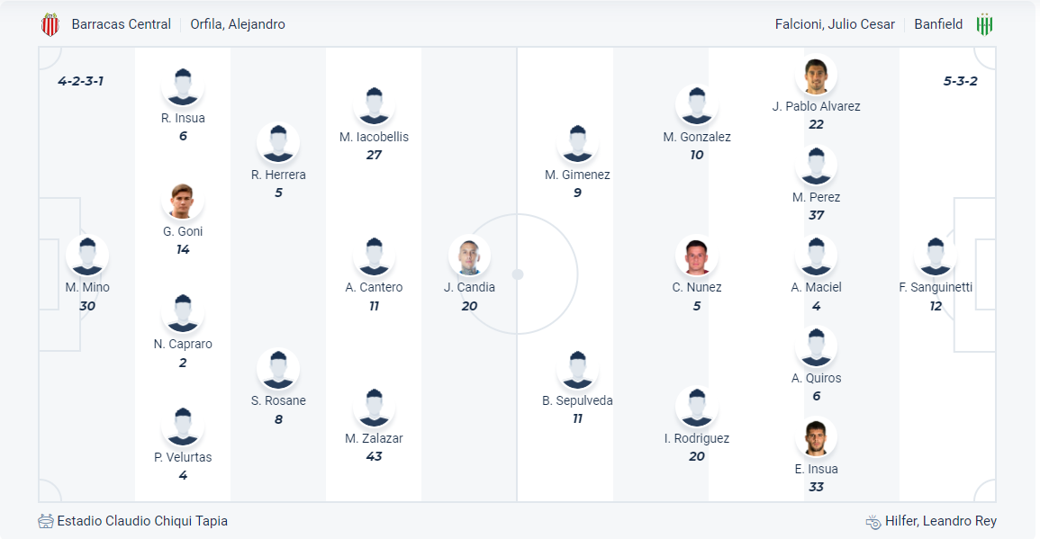Image resolution: width=1040 pixels, height=539 pixels.
Task: Click the stadium icon beside Estadio Claudio Chiqui Tapia
Action: [x=46, y=521]
